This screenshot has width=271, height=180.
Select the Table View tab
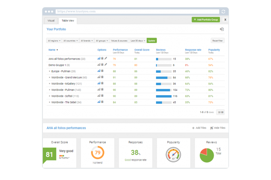click(x=67, y=20)
